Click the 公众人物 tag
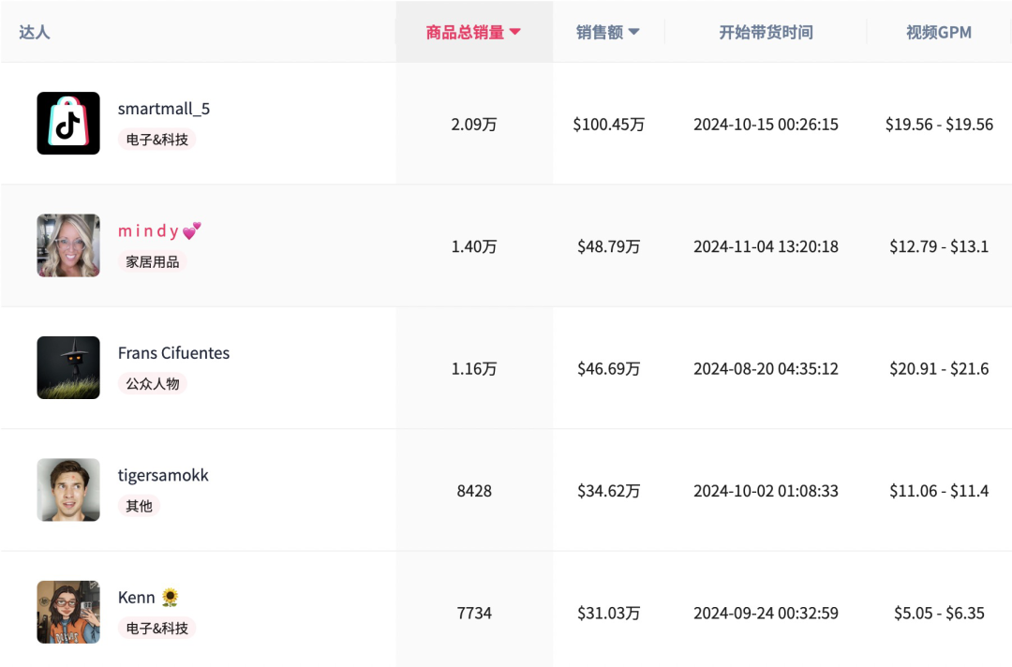Viewport: 1012px width, 667px height. click(153, 384)
